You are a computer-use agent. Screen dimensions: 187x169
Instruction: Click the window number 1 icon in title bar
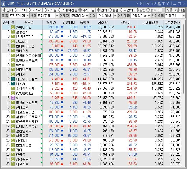point(3,4)
